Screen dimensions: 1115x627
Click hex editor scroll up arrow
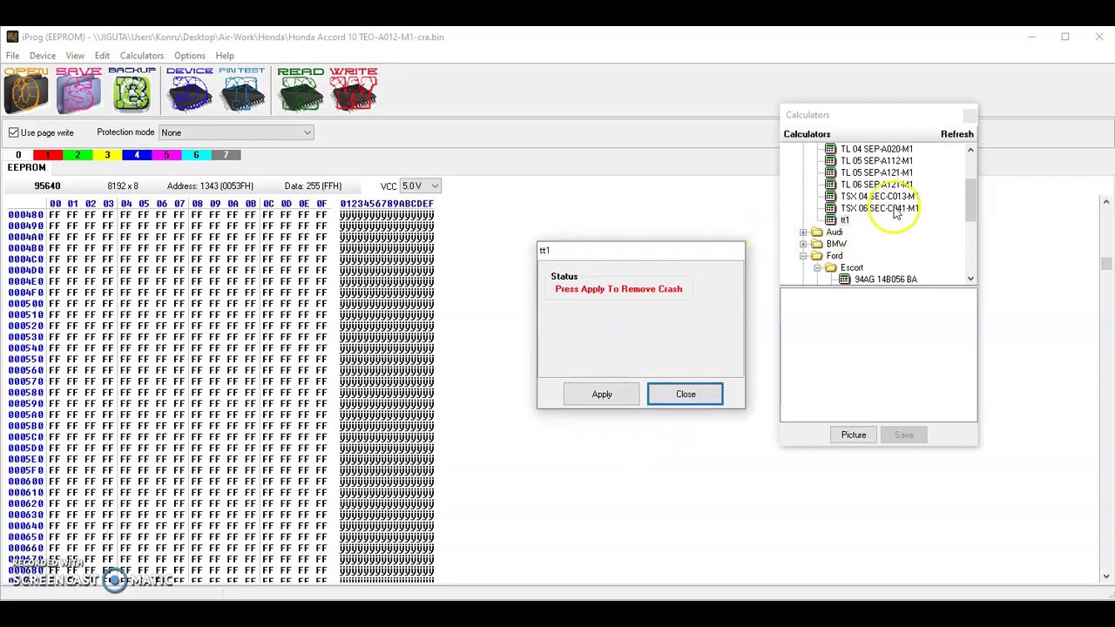(x=1106, y=202)
